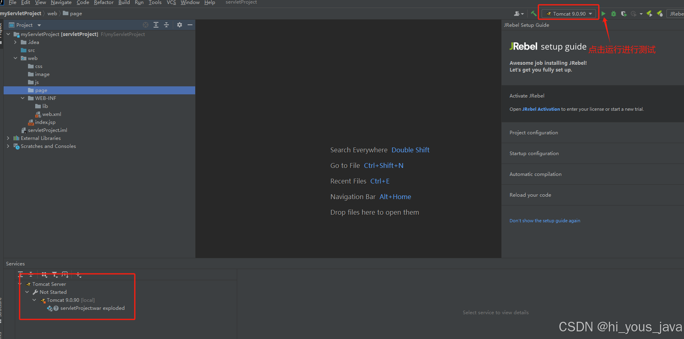Image resolution: width=684 pixels, height=339 pixels.
Task: Click the index.jsp file icon
Action: [x=31, y=122]
